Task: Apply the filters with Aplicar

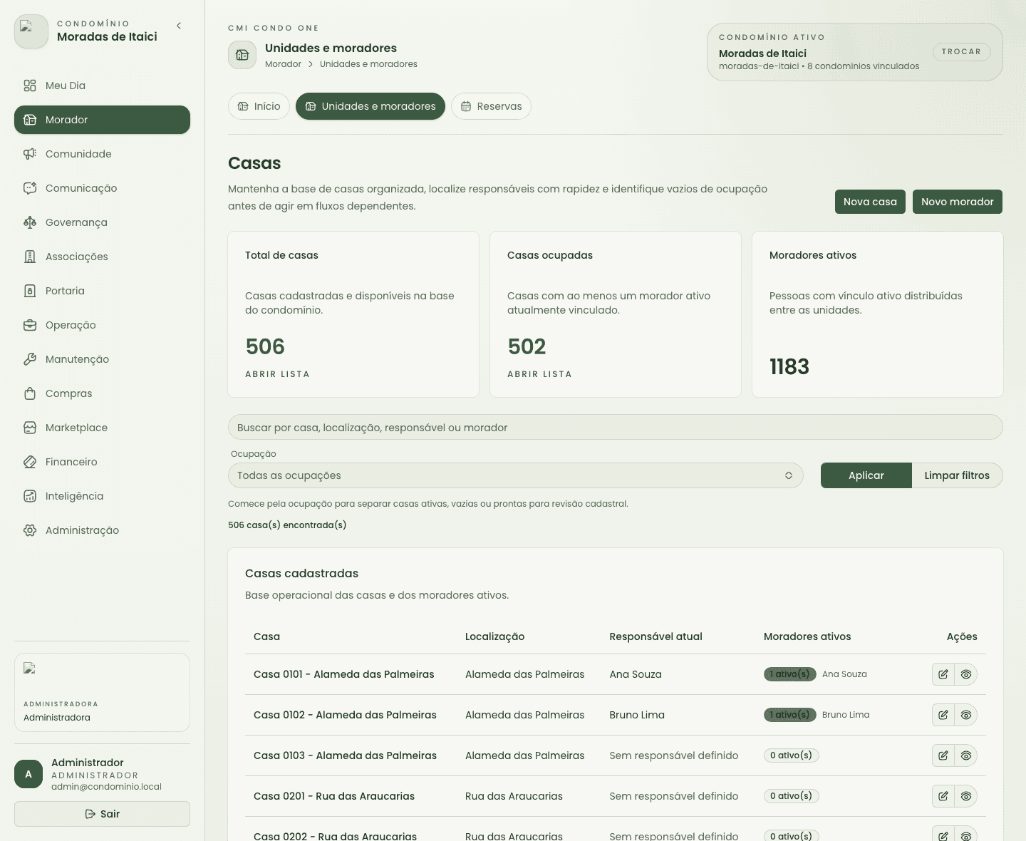Action: 866,475
